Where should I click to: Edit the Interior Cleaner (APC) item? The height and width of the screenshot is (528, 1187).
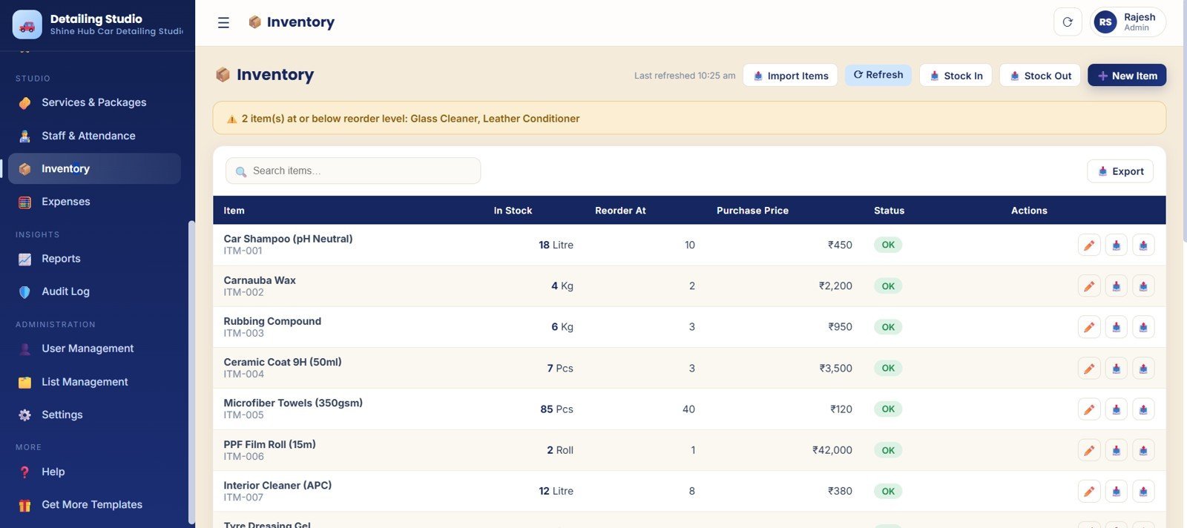pos(1089,491)
